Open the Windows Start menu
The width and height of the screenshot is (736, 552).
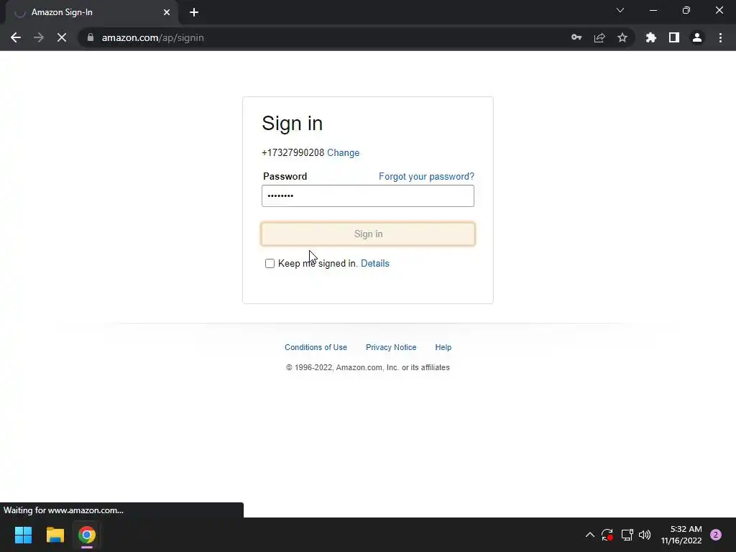(x=24, y=535)
